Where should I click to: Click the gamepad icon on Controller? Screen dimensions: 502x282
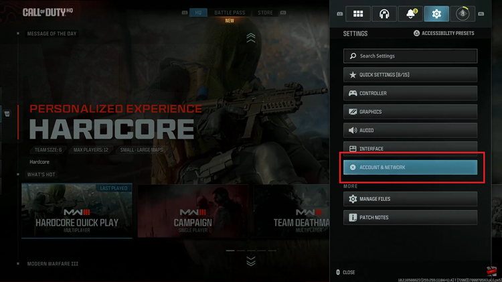(x=353, y=93)
